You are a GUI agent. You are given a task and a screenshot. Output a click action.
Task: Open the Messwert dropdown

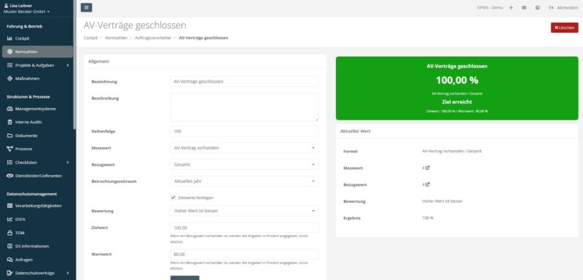click(244, 148)
